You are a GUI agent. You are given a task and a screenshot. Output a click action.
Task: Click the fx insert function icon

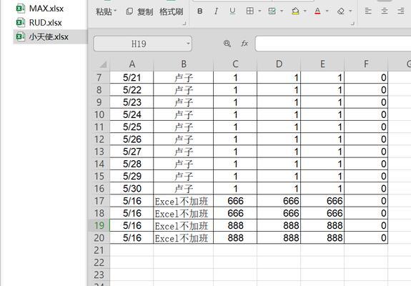pyautogui.click(x=244, y=44)
